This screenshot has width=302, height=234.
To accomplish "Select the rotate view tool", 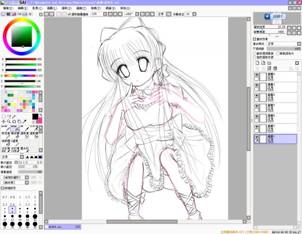I will pyautogui.click(x=14, y=121).
